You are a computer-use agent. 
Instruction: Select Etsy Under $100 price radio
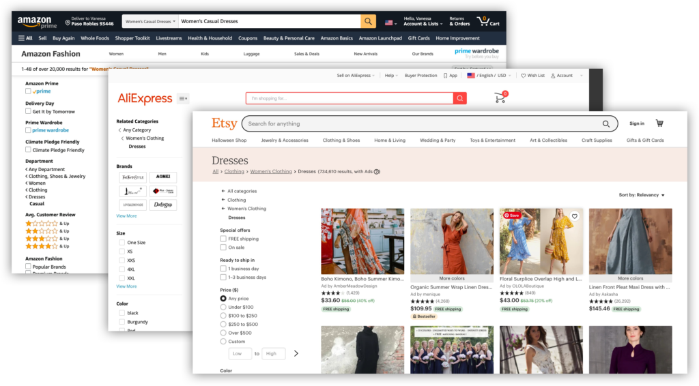click(223, 307)
